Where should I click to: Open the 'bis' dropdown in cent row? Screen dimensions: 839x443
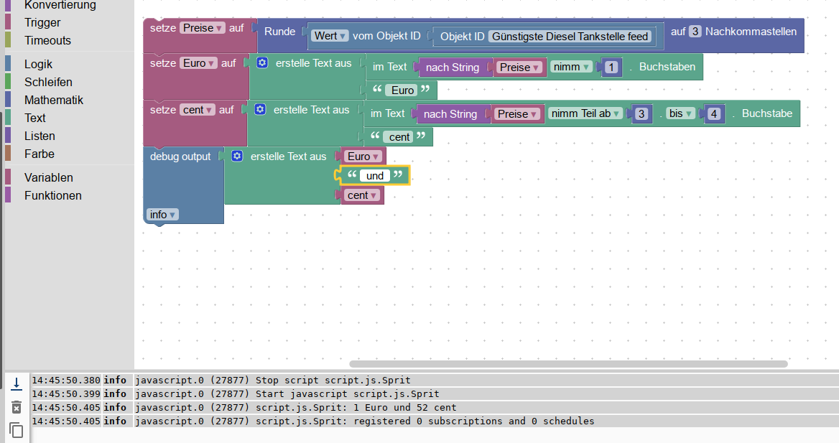(x=680, y=113)
